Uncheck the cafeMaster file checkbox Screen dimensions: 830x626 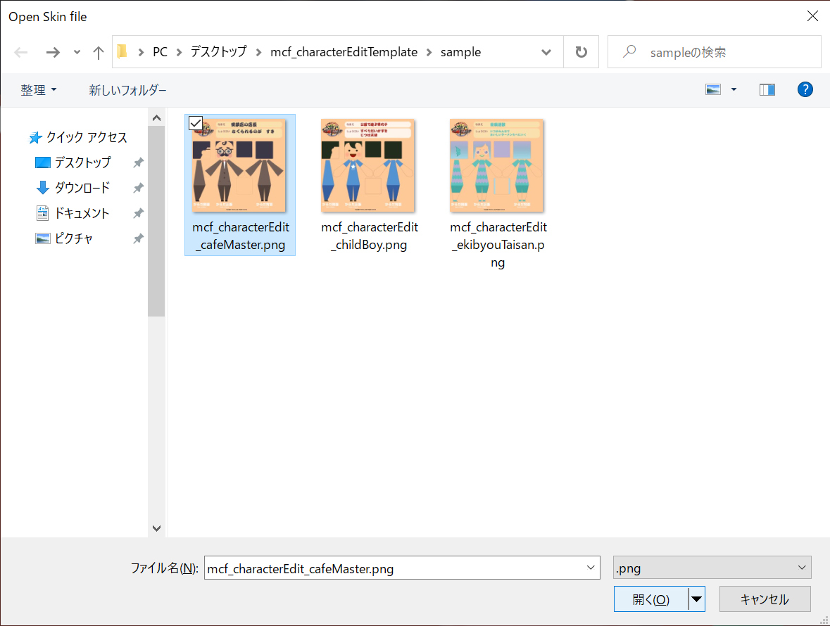(195, 123)
